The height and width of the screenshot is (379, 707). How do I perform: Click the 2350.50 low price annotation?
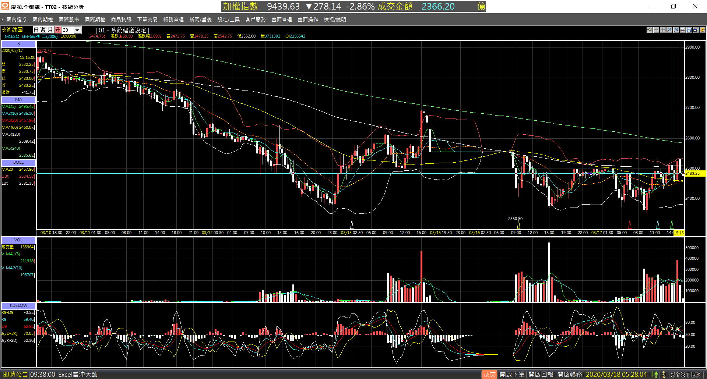click(x=515, y=219)
